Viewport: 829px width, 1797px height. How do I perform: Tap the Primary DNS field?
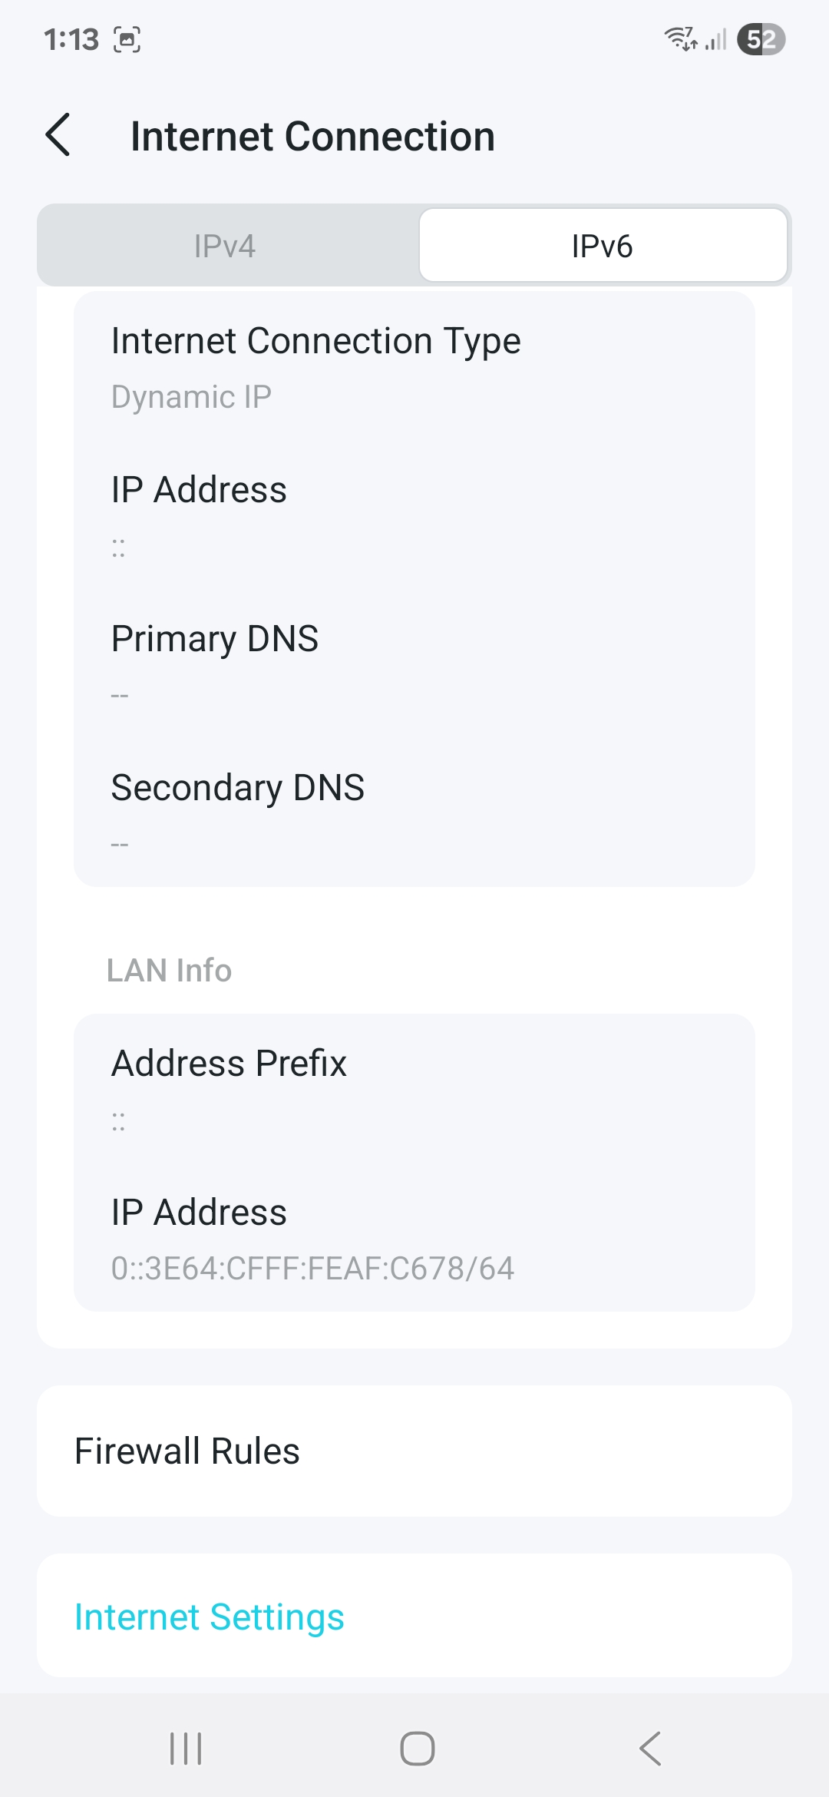click(215, 639)
